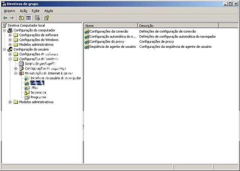This screenshot has width=240, height=171.
Task: Expand the Configurações de segurança node
Action: point(16,68)
